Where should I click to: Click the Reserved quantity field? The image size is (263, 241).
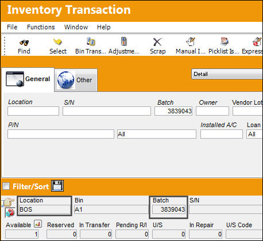(61, 234)
